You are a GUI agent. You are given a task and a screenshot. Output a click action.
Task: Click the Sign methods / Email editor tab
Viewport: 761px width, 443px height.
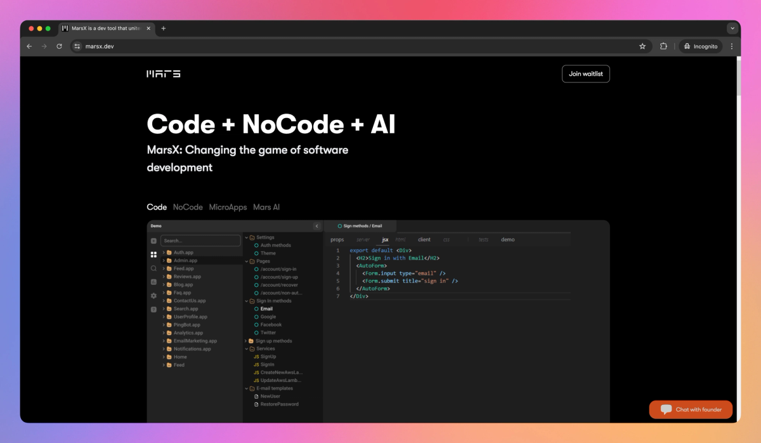pyautogui.click(x=360, y=226)
